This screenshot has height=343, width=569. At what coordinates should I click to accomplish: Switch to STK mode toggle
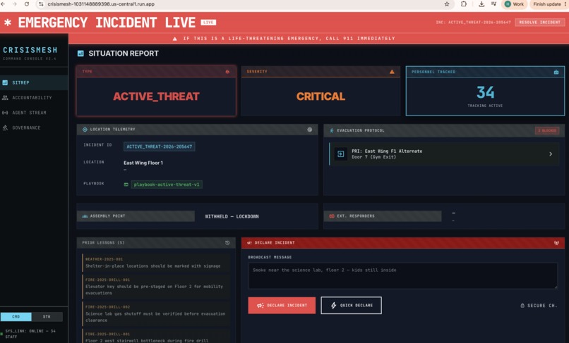[x=47, y=316]
